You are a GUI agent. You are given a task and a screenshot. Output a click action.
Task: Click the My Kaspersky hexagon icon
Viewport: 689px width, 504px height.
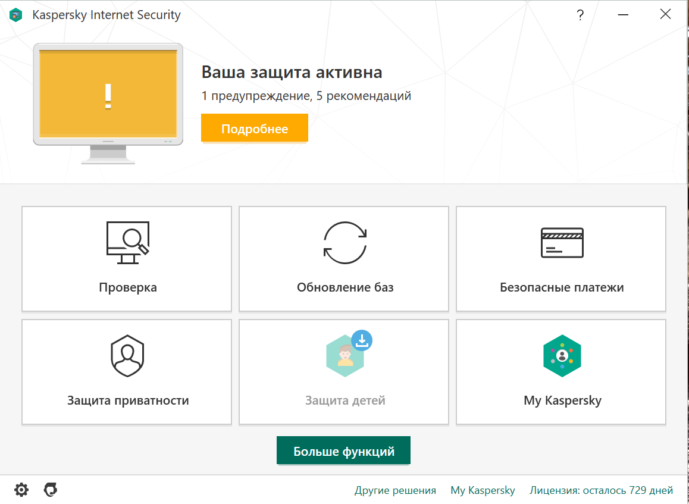click(x=562, y=355)
